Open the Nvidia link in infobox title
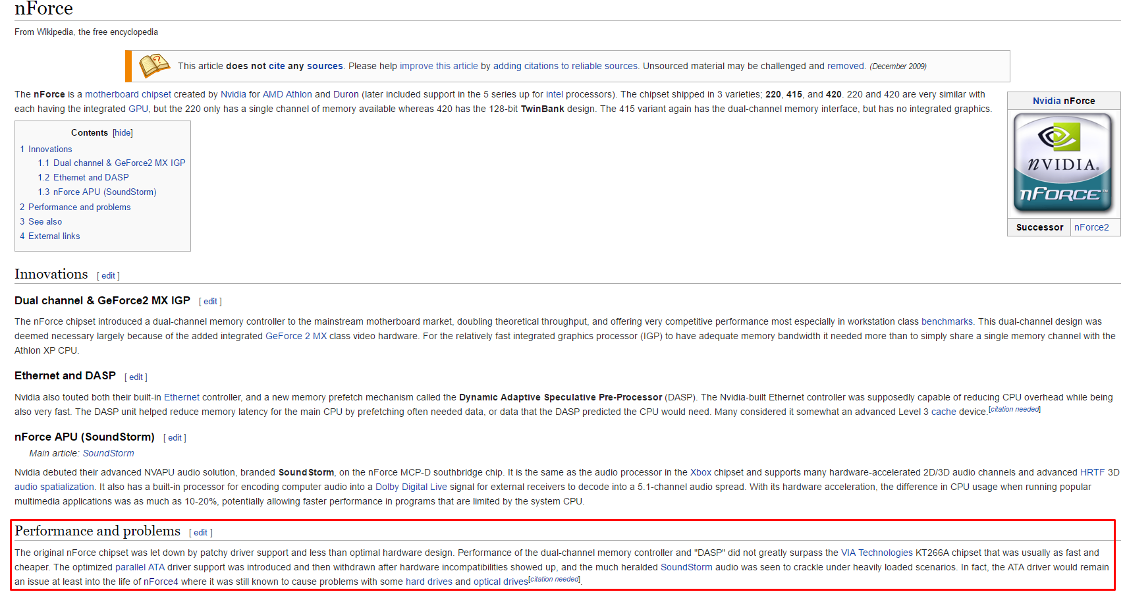 (1047, 101)
